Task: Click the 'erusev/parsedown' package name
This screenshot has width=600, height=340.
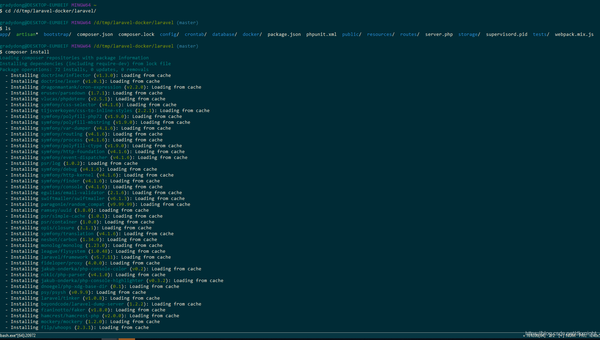Action: 63,93
